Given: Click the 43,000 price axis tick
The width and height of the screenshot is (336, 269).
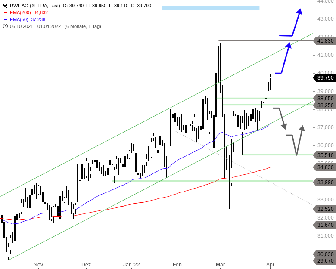Looking at the screenshot, I should click(x=326, y=19).
